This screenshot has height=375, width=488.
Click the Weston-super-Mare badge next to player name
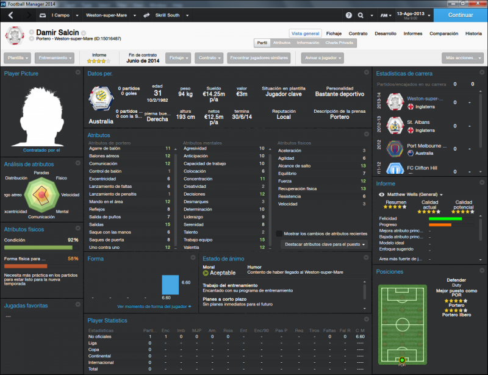[x=15, y=35]
